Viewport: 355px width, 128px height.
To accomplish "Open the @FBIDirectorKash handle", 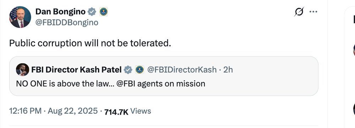I will pyautogui.click(x=182, y=70).
